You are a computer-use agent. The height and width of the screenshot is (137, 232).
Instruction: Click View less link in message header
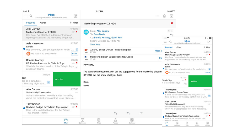[x=95, y=44]
